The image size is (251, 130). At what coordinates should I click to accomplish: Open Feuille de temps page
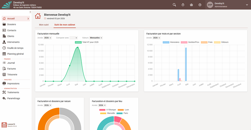coord(15,48)
